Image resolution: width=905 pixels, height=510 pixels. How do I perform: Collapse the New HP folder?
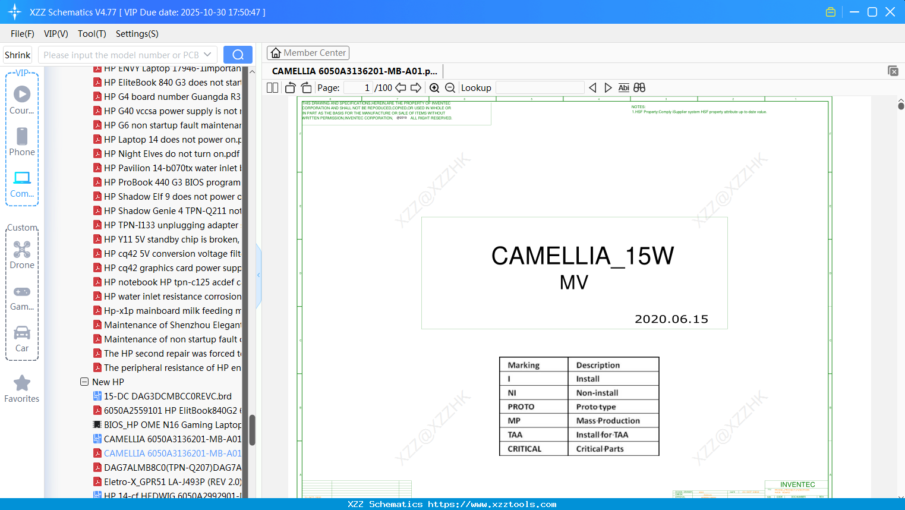[x=84, y=382]
